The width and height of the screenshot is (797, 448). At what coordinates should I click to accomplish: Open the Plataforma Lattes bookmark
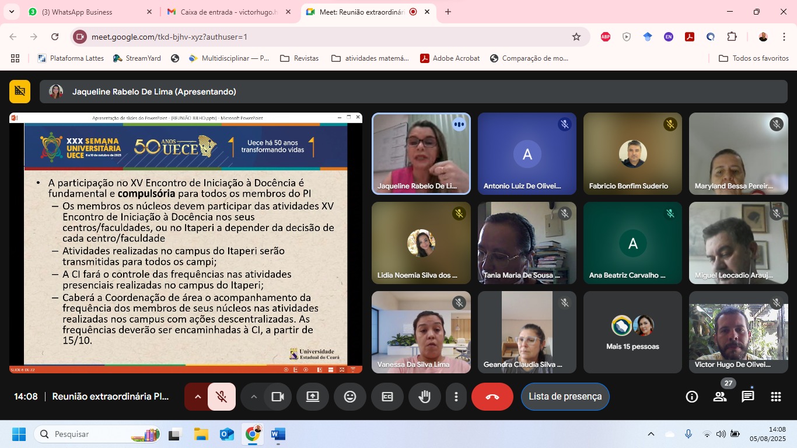pos(71,58)
